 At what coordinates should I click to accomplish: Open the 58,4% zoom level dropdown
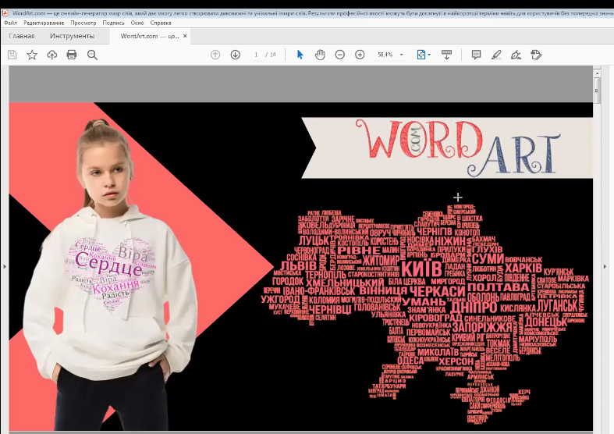coord(401,55)
